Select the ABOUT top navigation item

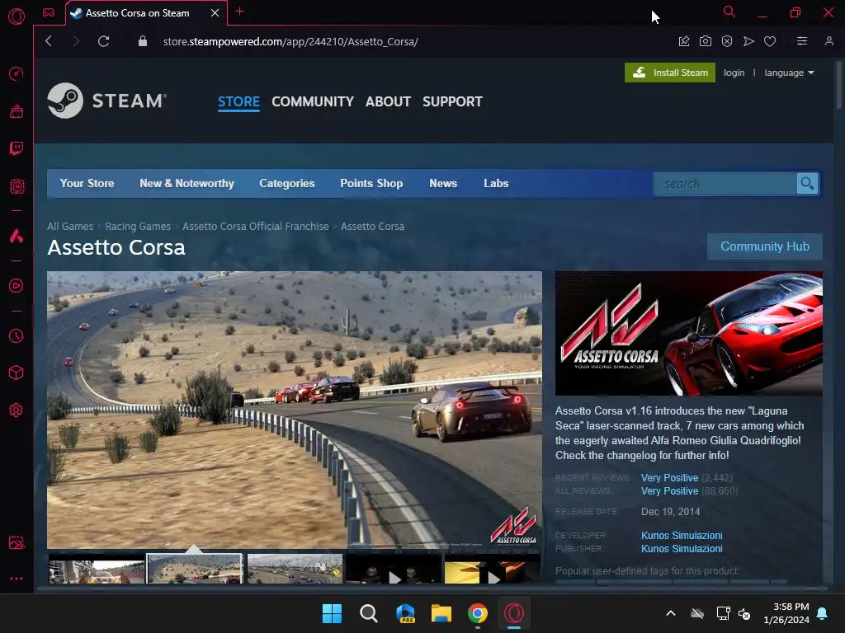(388, 101)
